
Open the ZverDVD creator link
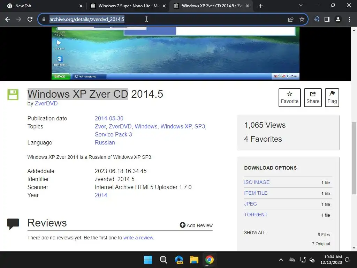(46, 103)
